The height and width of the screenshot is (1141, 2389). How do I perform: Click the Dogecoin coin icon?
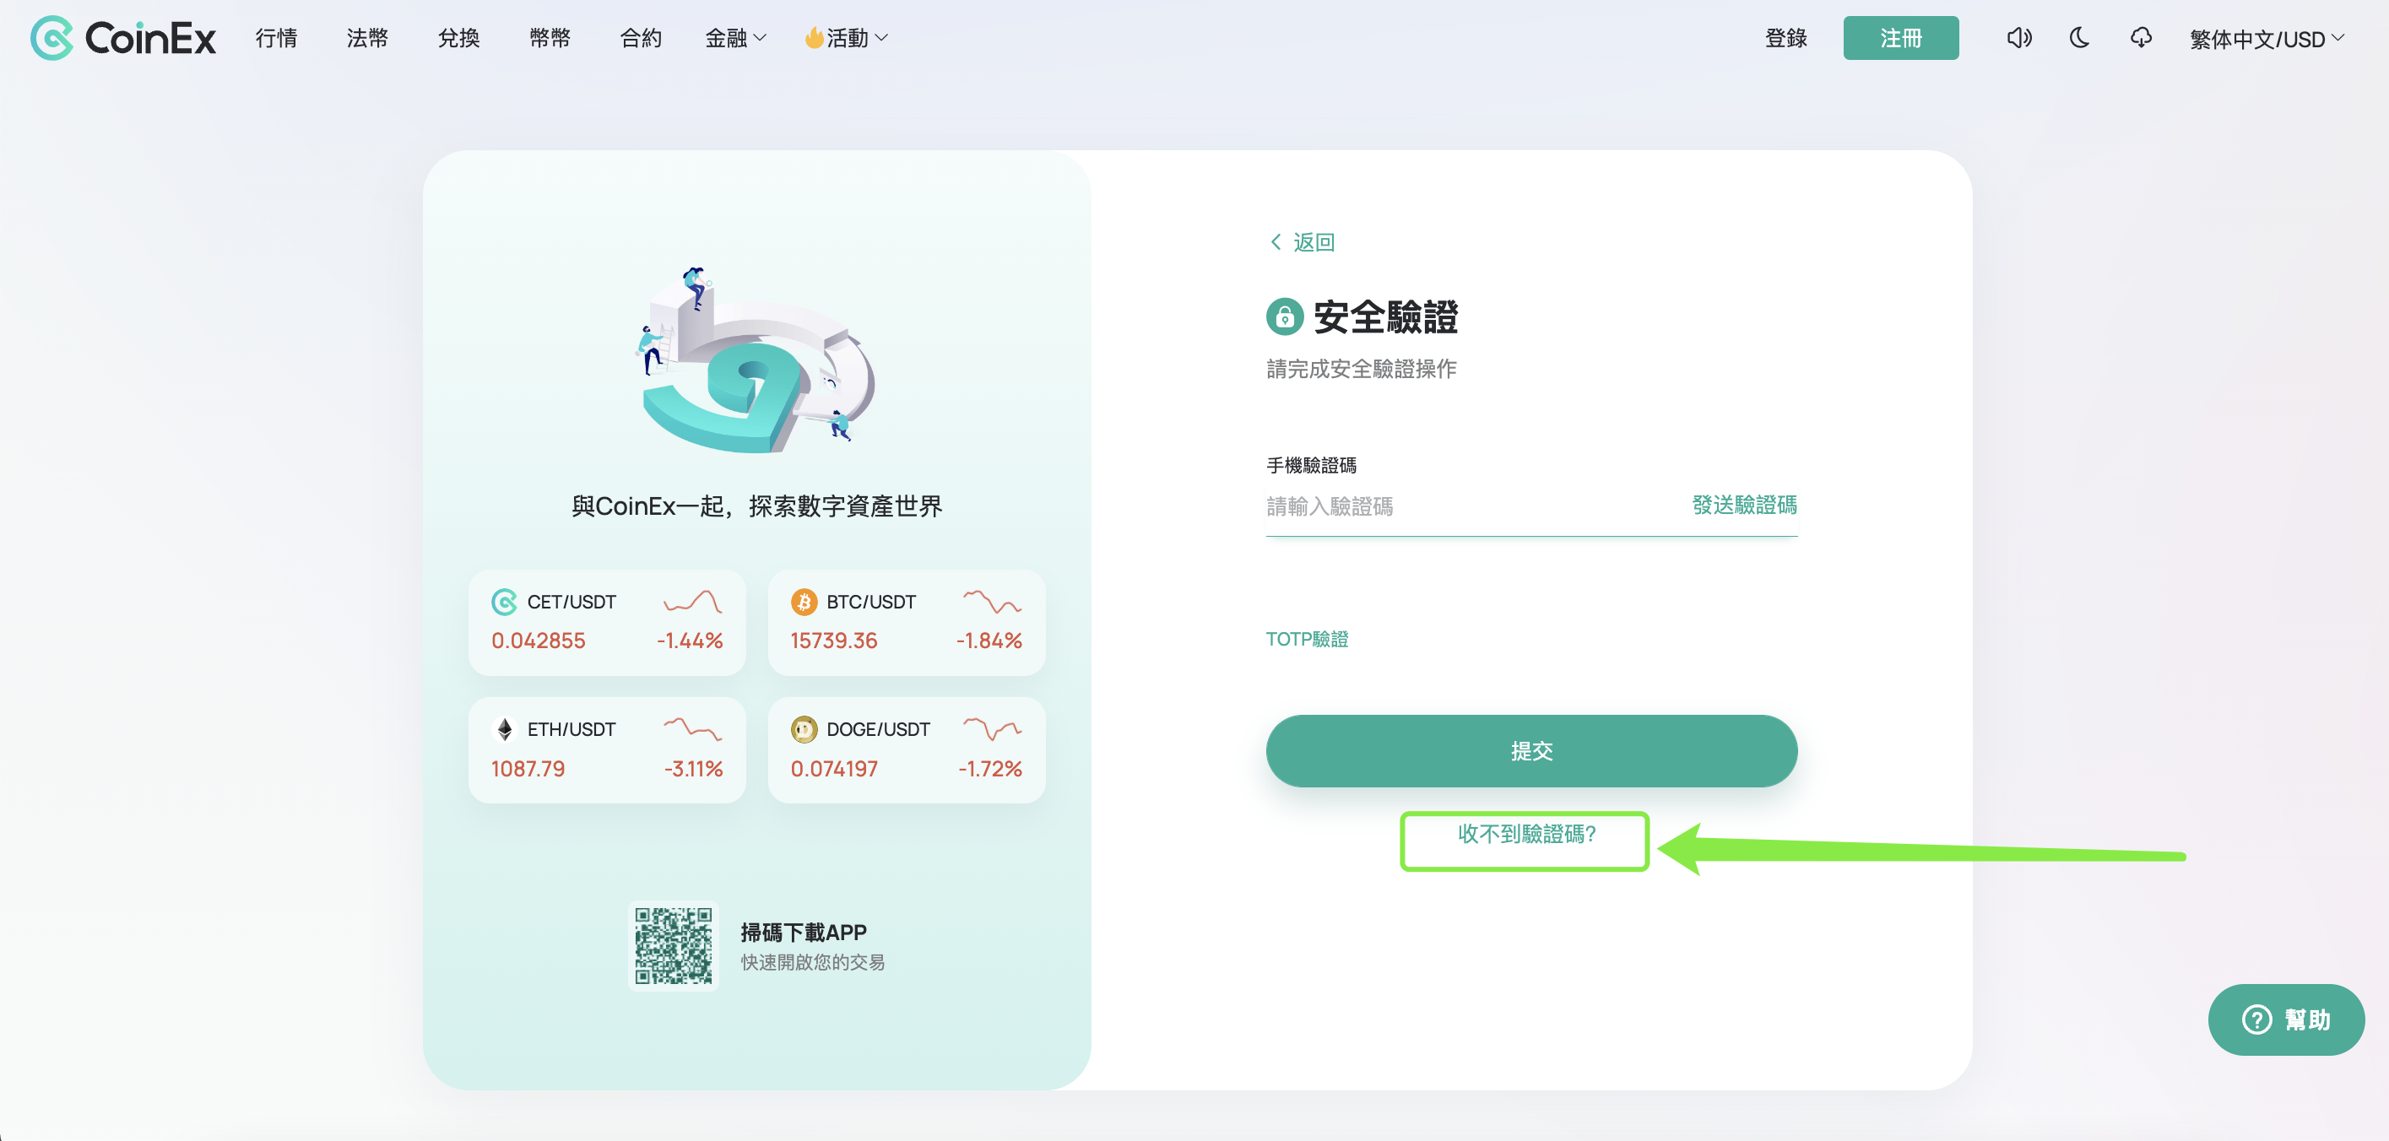coord(803,729)
